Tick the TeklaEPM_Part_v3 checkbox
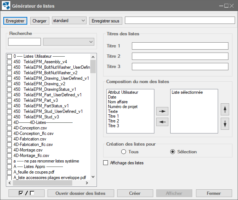The image size is (238, 200). 10,100
